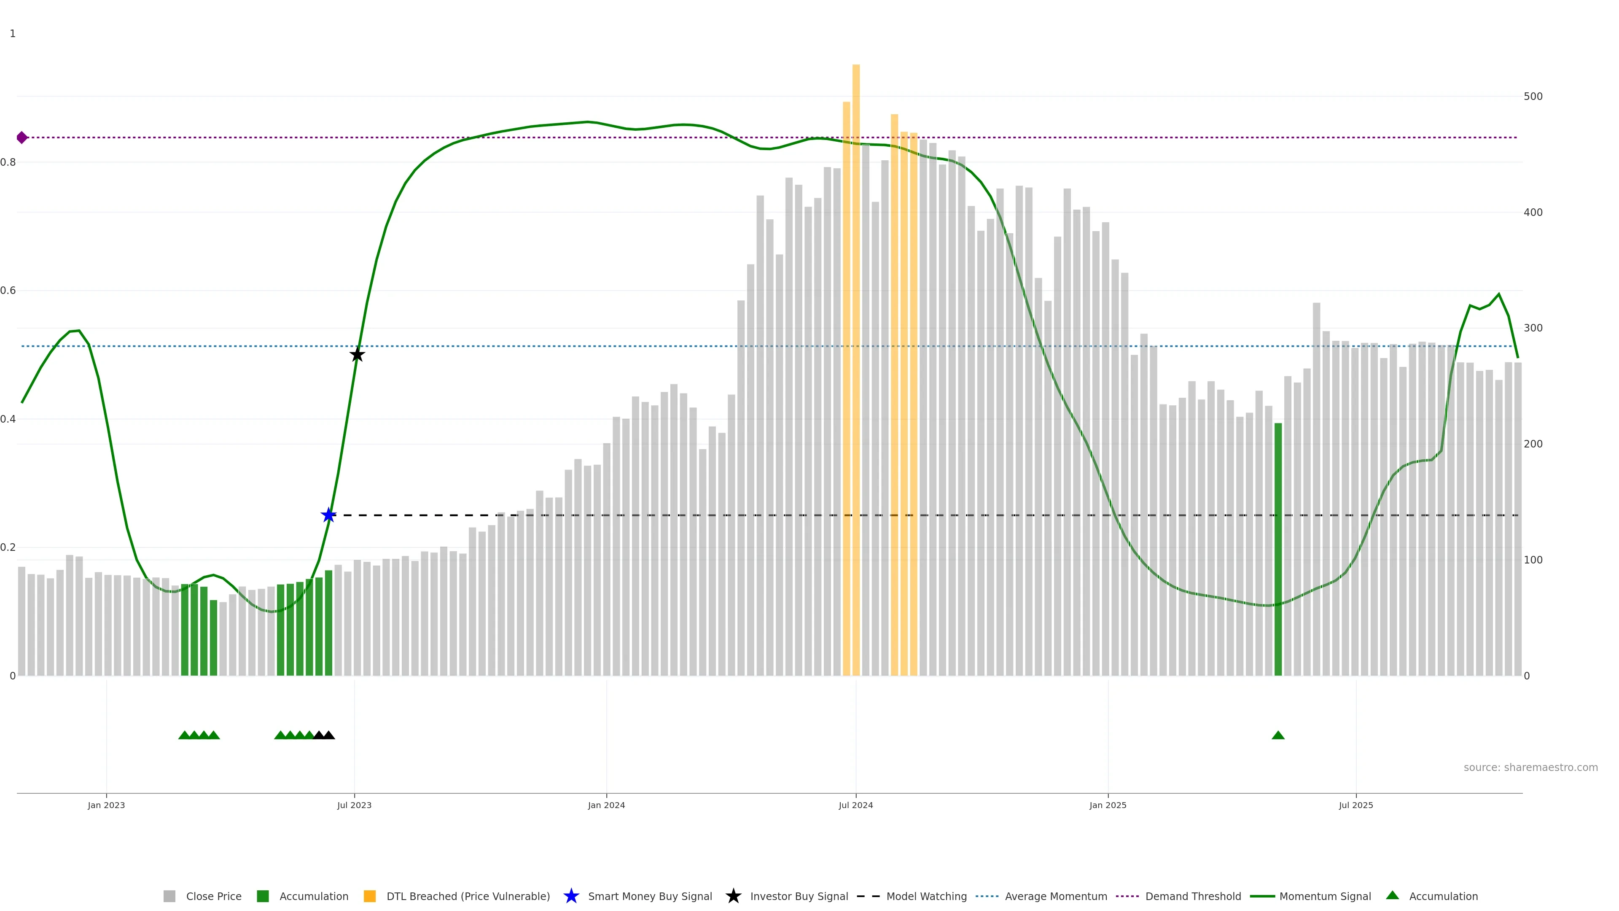This screenshot has height=911, width=1619.
Task: Click the tallest orange DTL breached bar
Action: [856, 377]
